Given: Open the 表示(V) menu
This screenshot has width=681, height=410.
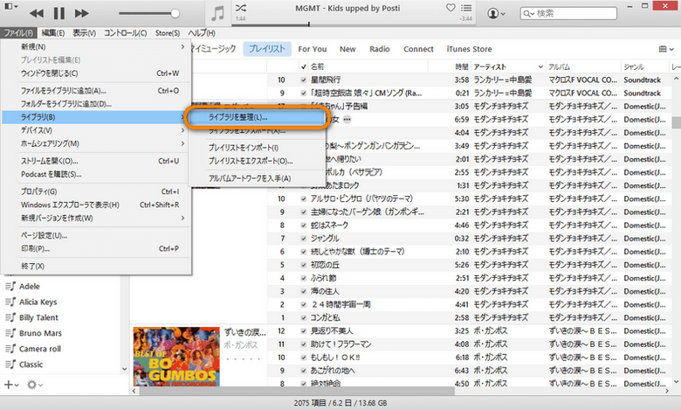Looking at the screenshot, I should (x=84, y=33).
